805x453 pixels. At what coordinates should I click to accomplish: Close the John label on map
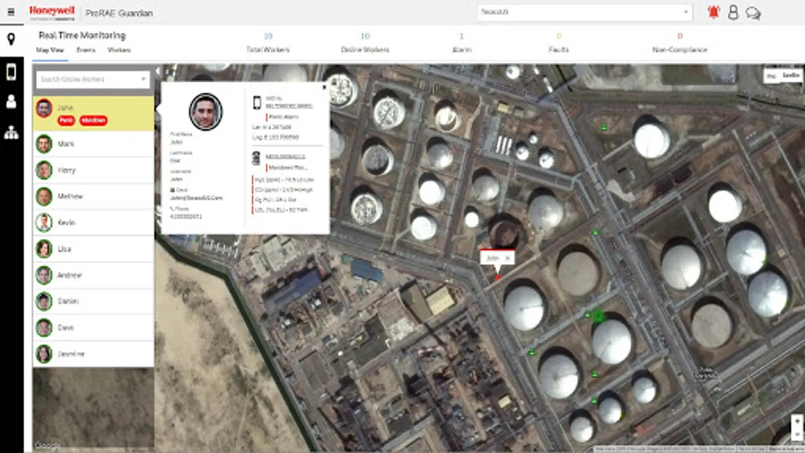(508, 258)
